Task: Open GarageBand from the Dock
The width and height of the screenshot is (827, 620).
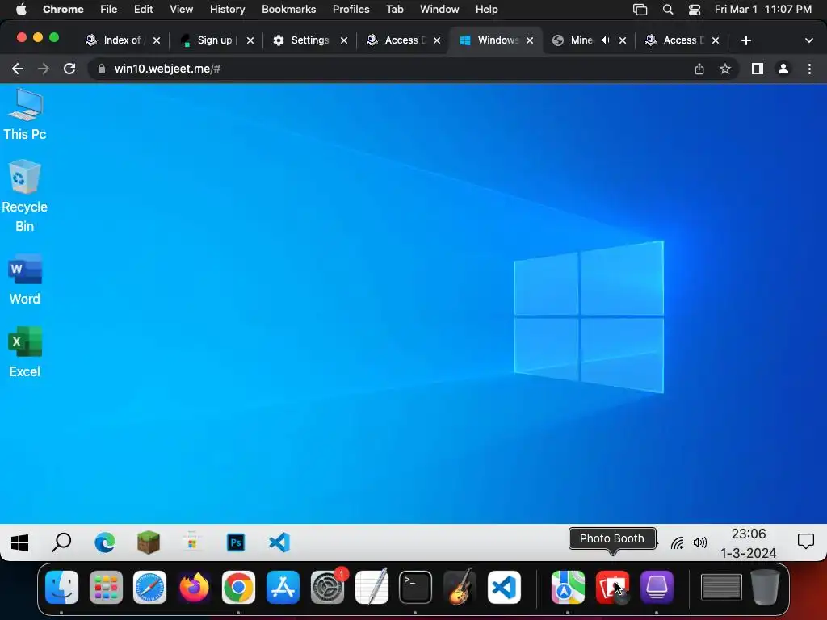Action: (460, 587)
